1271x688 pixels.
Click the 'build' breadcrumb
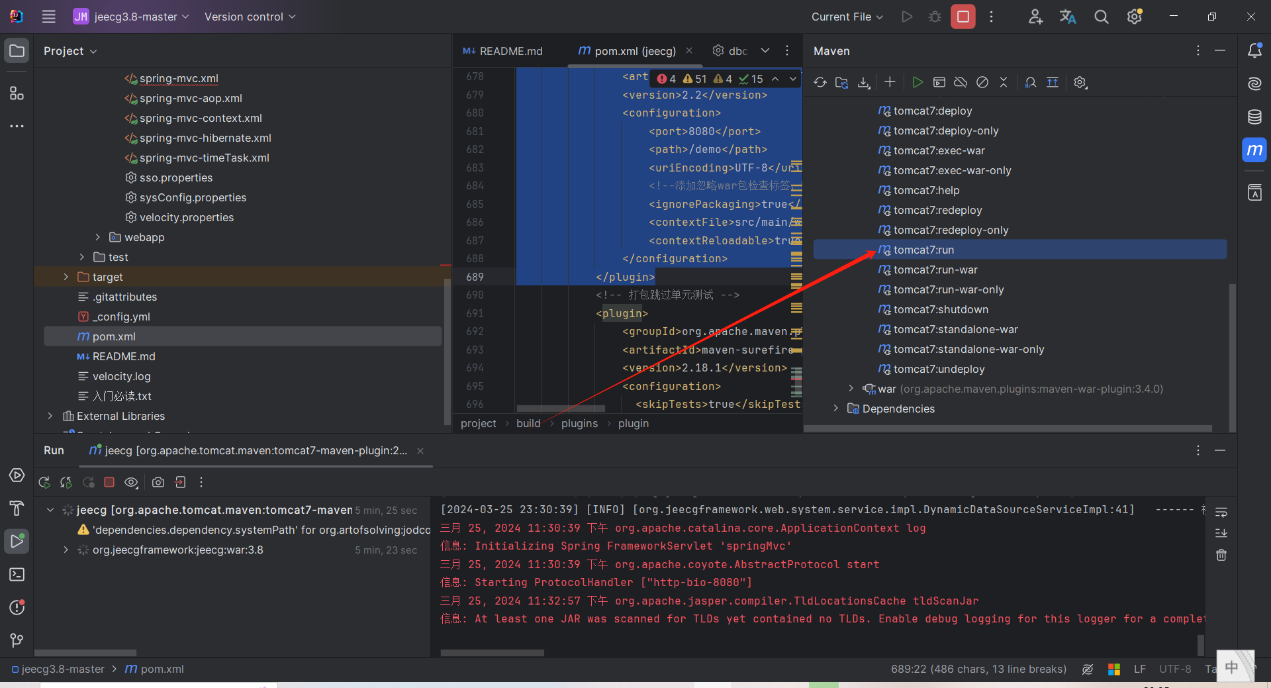528,423
